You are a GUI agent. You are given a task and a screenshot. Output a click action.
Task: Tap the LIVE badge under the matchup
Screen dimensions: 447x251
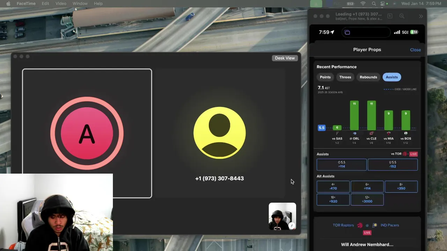[x=367, y=233]
